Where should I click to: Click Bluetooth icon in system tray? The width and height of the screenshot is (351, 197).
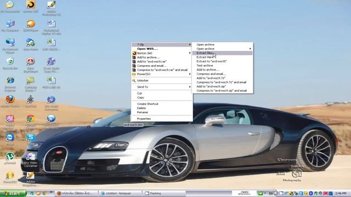coord(311,193)
